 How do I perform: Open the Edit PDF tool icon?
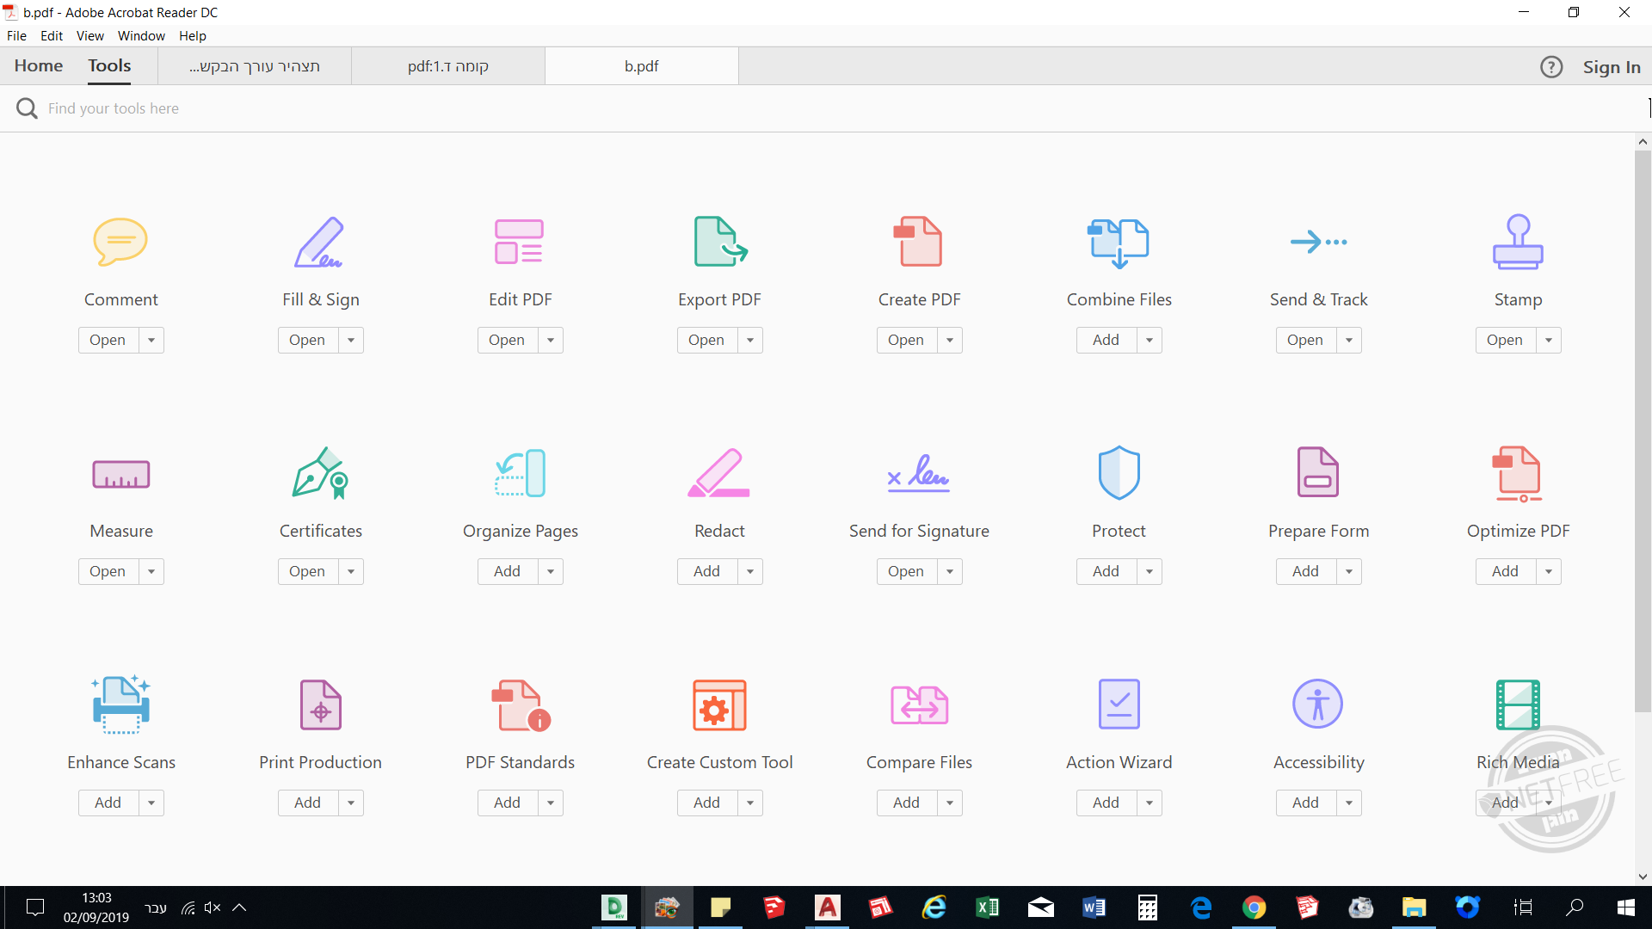(x=520, y=242)
